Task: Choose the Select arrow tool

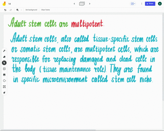Action: click(4, 63)
